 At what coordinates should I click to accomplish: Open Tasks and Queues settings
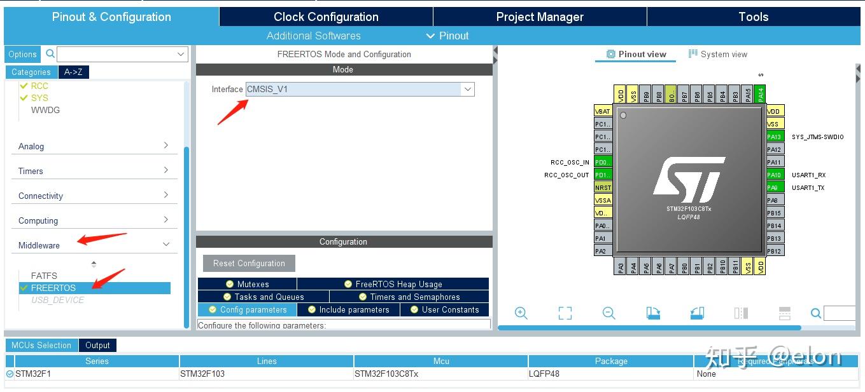(264, 296)
